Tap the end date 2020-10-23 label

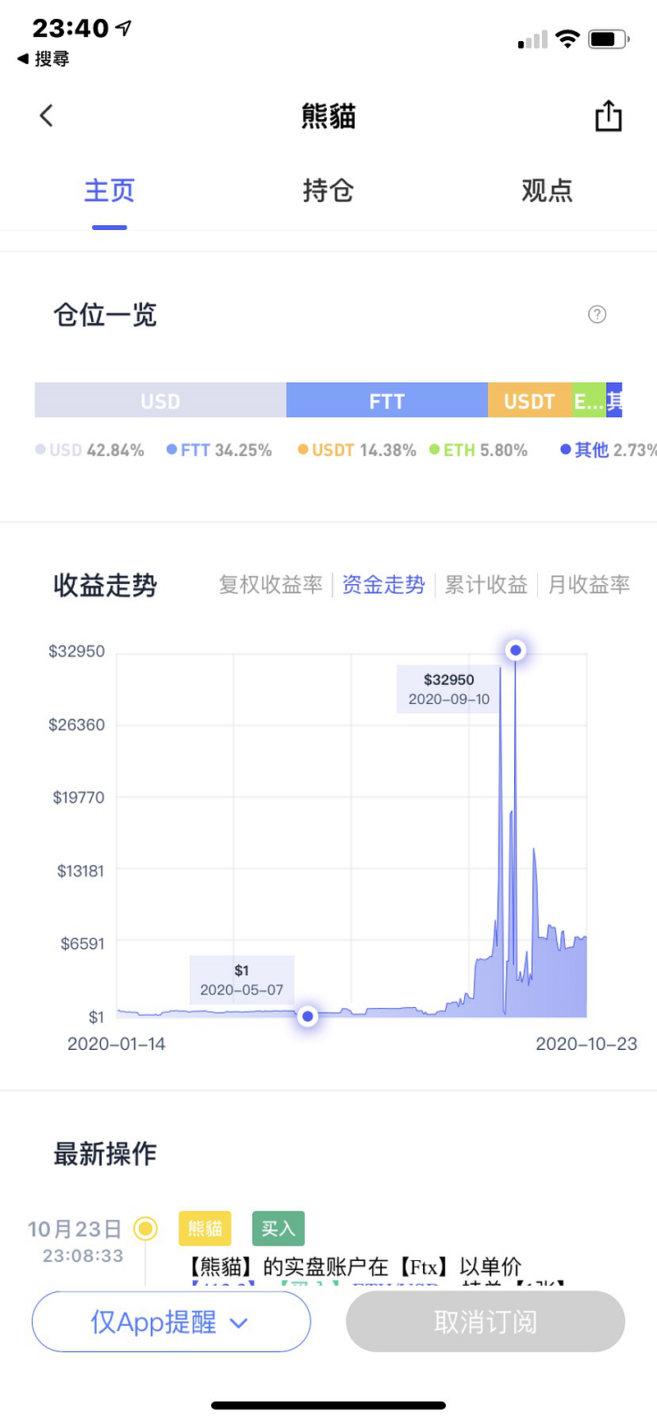pyautogui.click(x=586, y=1043)
